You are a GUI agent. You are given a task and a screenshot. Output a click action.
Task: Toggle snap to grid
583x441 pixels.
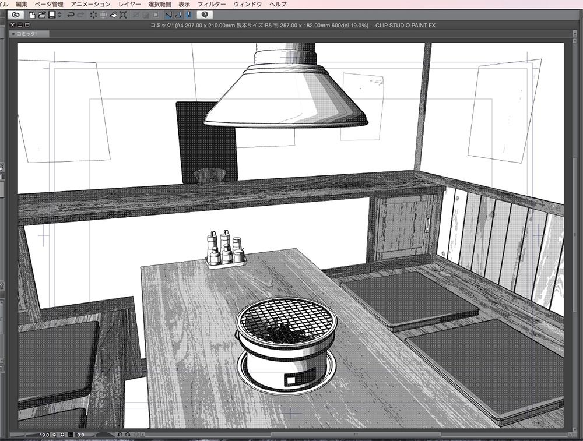[x=188, y=15]
